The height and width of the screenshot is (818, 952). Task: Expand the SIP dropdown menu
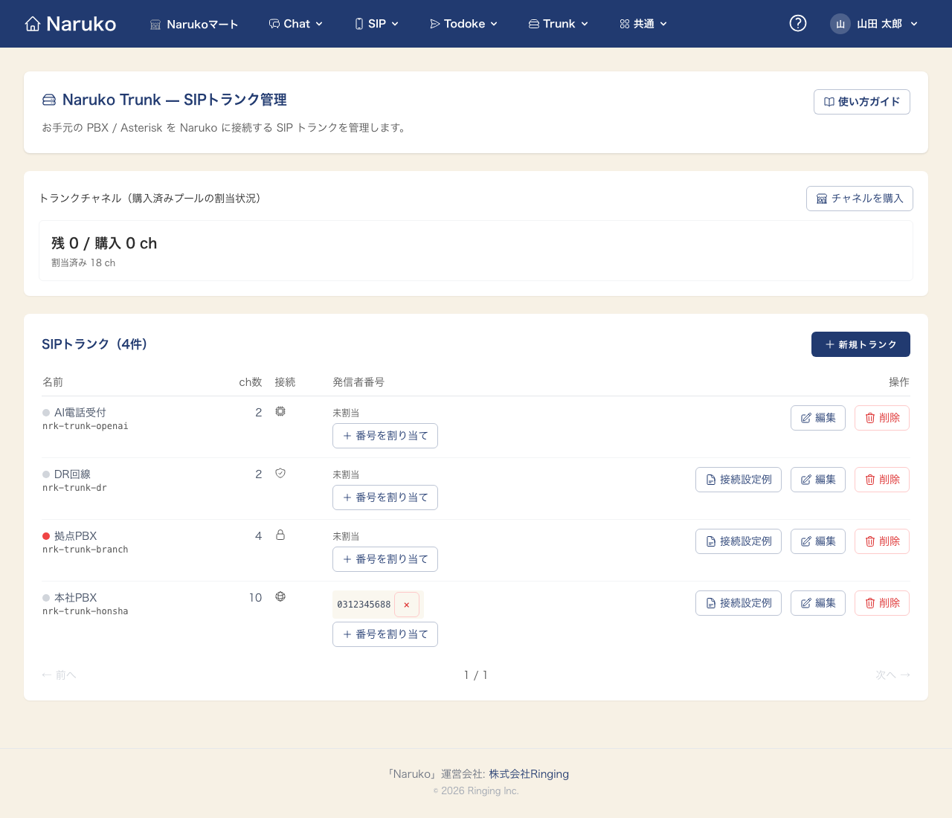click(377, 24)
